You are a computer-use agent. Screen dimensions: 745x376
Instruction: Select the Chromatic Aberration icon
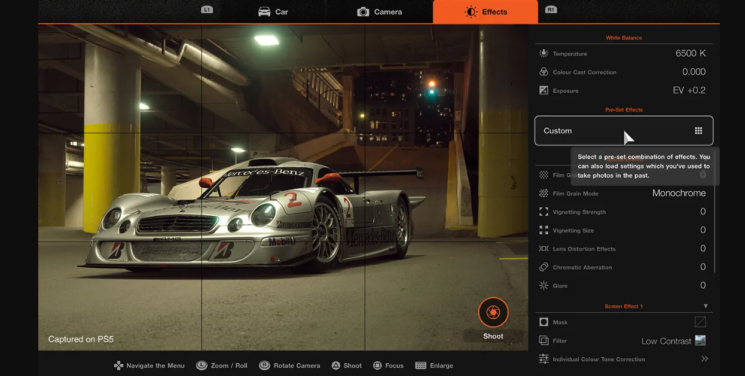click(544, 267)
